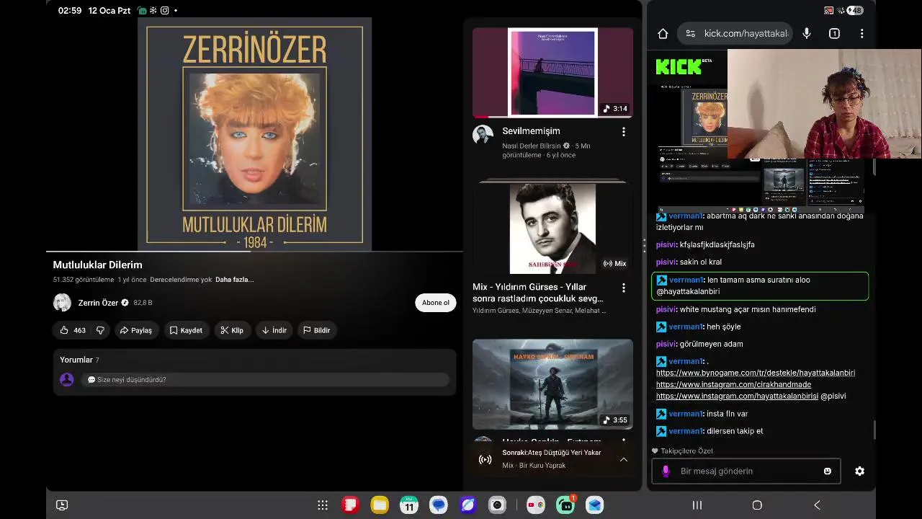Viewport: 922px width, 519px height.
Task: Open chat settings gear icon
Action: [x=859, y=471]
